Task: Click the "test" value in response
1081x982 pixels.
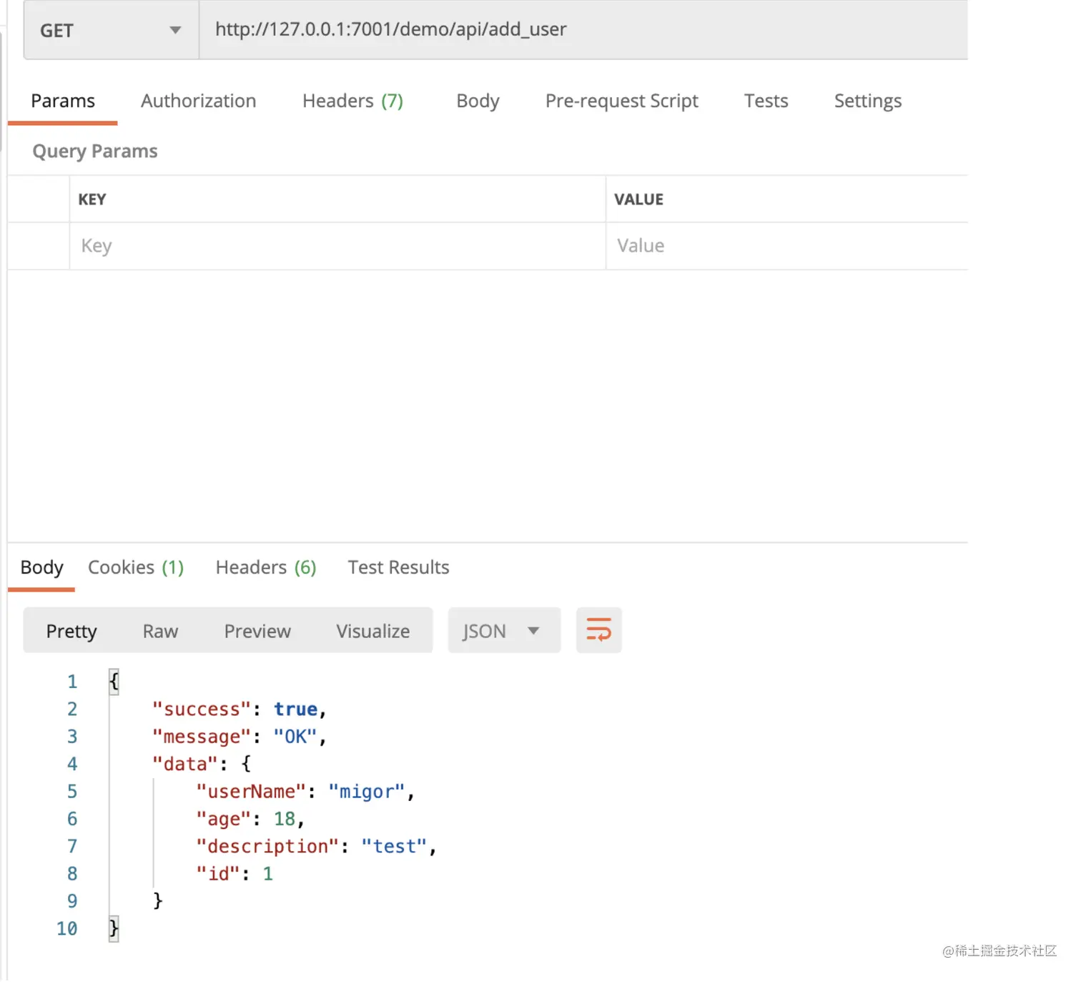Action: (395, 846)
